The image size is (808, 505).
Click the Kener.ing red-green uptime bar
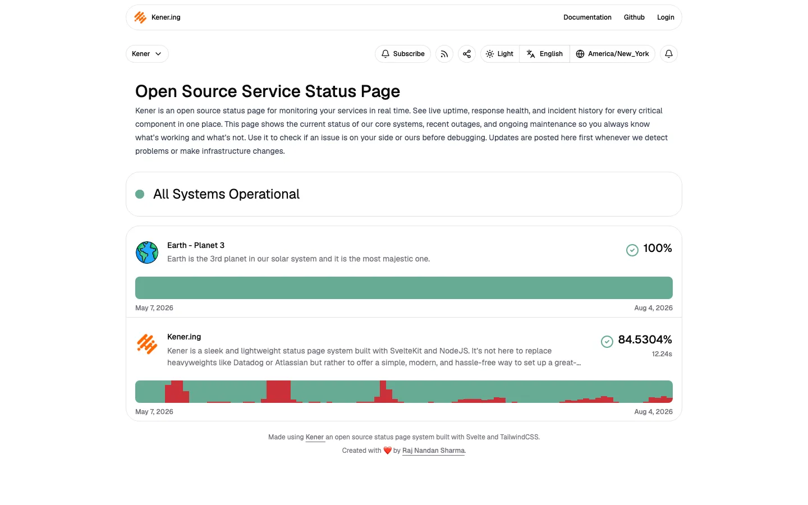(x=404, y=392)
